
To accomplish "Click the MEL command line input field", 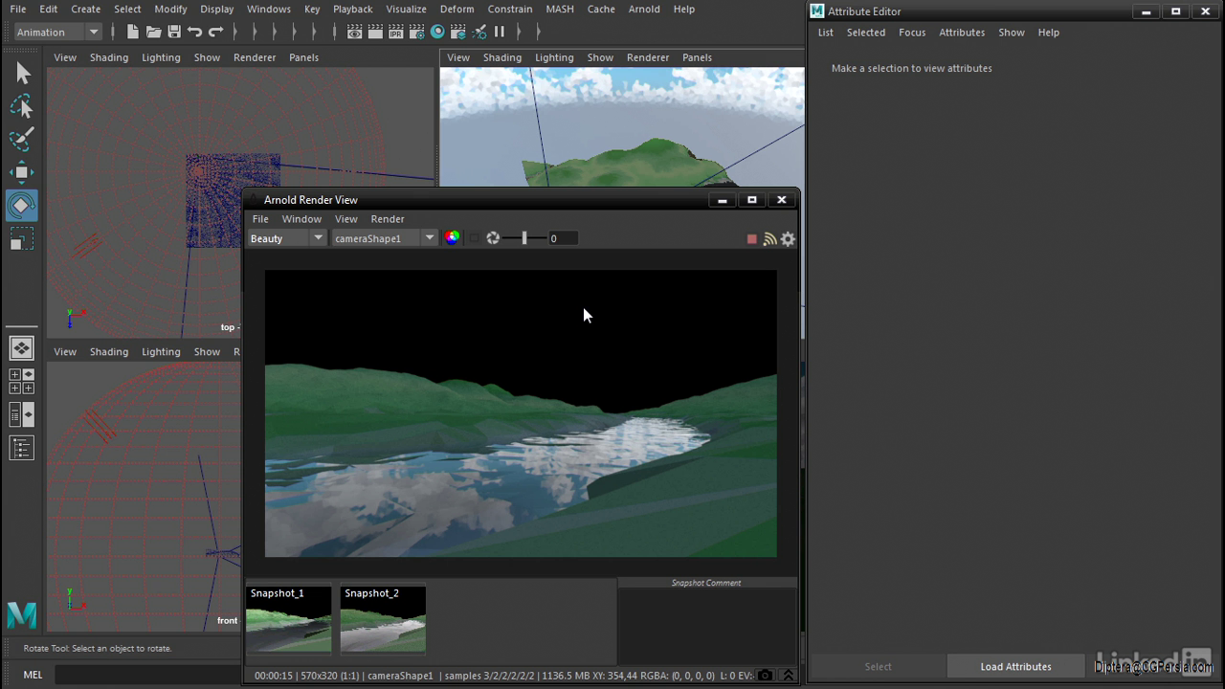I will 148,675.
